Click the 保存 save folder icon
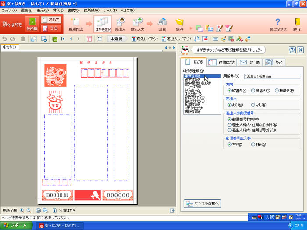The image size is (307, 230). click(179, 24)
